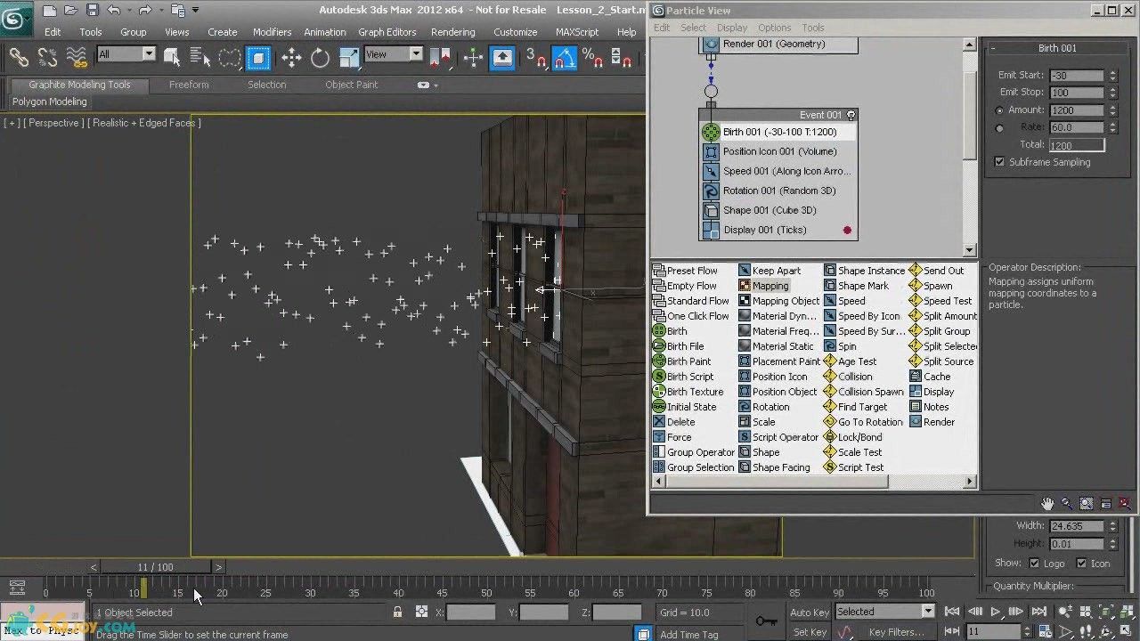Activate the Select and Move tool

(291, 58)
